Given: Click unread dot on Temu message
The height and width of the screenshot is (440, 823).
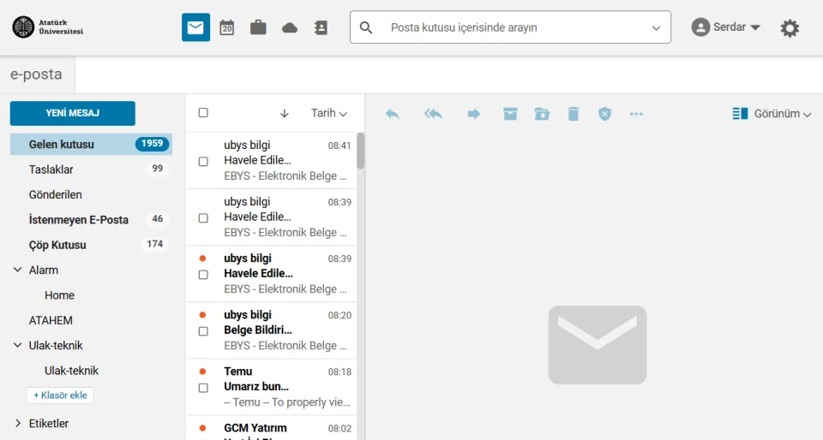Looking at the screenshot, I should [x=202, y=372].
